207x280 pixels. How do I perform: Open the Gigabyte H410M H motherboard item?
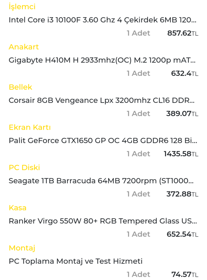pos(102,60)
